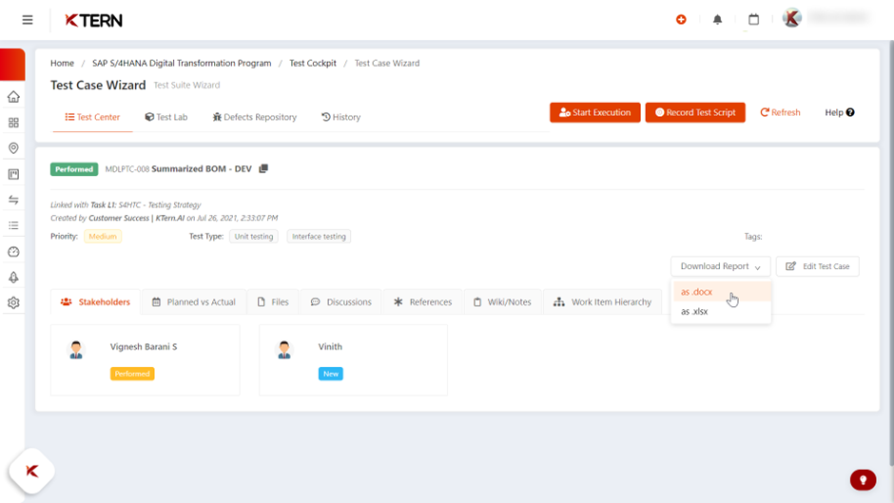Open the Test Cockpit breadcrumb
894x503 pixels.
click(313, 64)
